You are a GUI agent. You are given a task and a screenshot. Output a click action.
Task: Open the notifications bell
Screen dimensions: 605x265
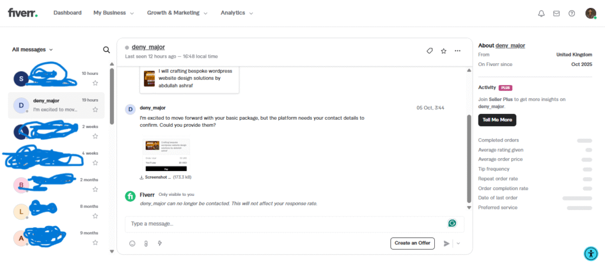[541, 14]
